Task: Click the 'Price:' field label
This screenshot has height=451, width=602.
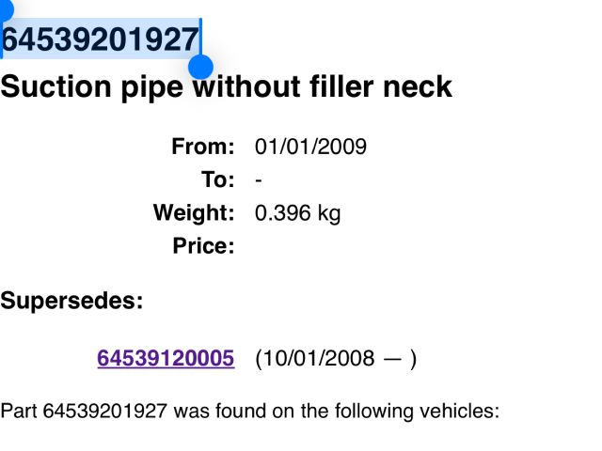Action: click(x=203, y=247)
